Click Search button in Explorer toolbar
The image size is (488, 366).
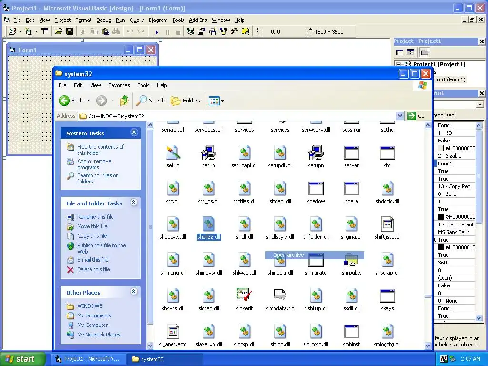[x=151, y=101]
